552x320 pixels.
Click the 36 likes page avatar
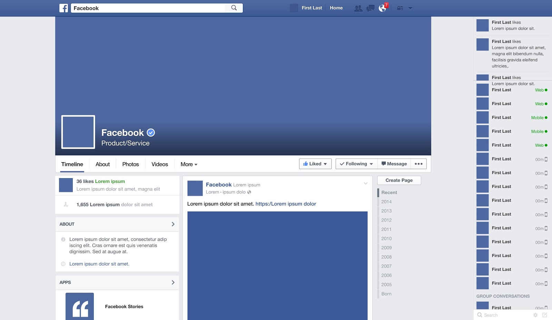(66, 185)
